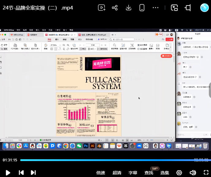The image size is (211, 177).
Task: Zoom out with the toolbar magnifier minus
Action: pyautogui.click(x=64, y=45)
